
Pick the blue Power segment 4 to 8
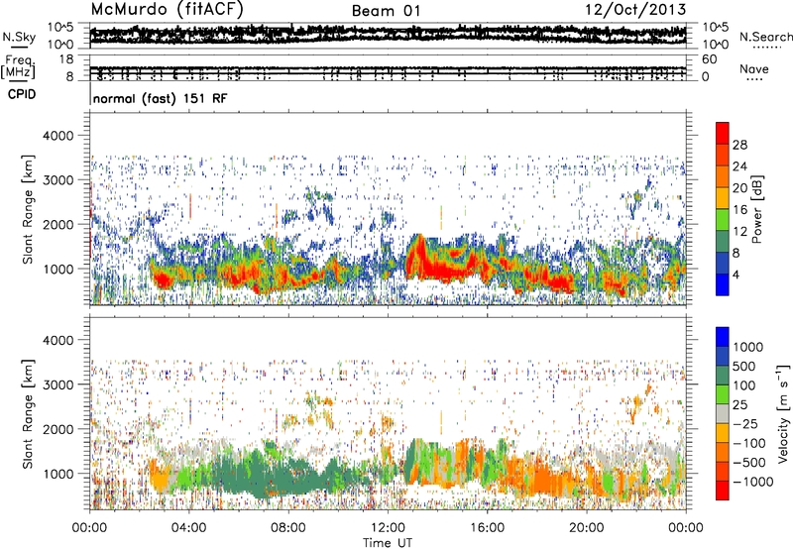[723, 264]
